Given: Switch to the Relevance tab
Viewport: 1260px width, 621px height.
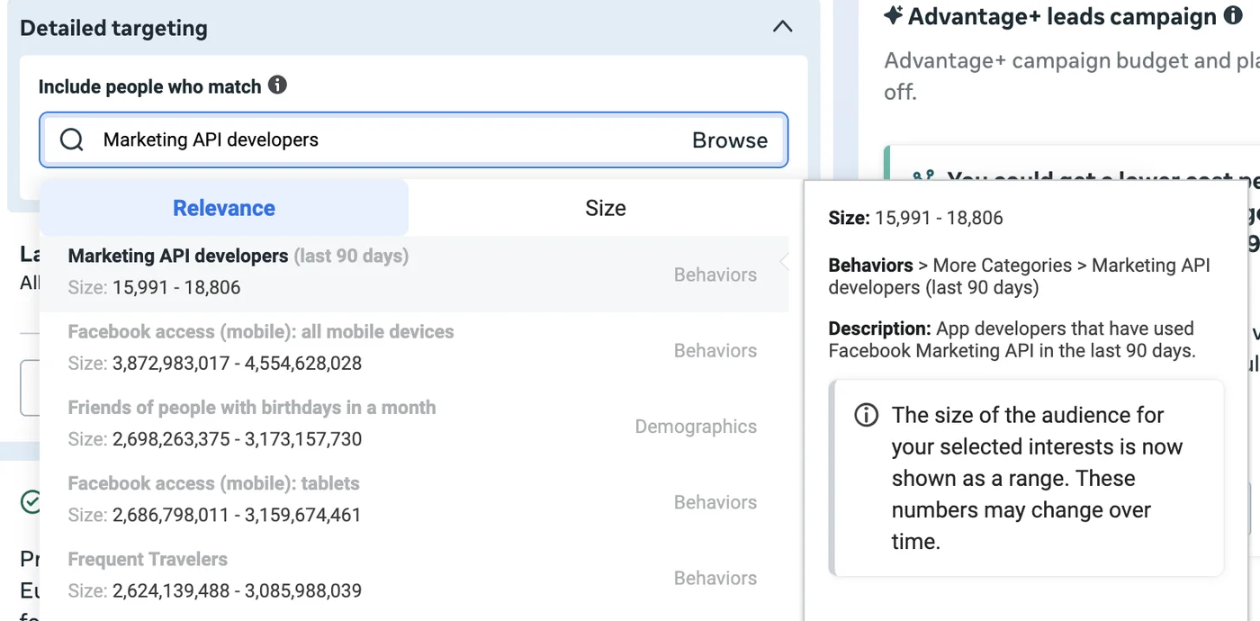Looking at the screenshot, I should (224, 208).
